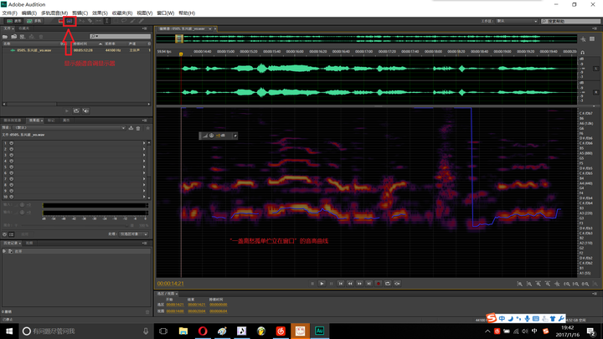Image resolution: width=603 pixels, height=339 pixels.
Task: Toggle power for effect slot 1
Action: [12, 143]
